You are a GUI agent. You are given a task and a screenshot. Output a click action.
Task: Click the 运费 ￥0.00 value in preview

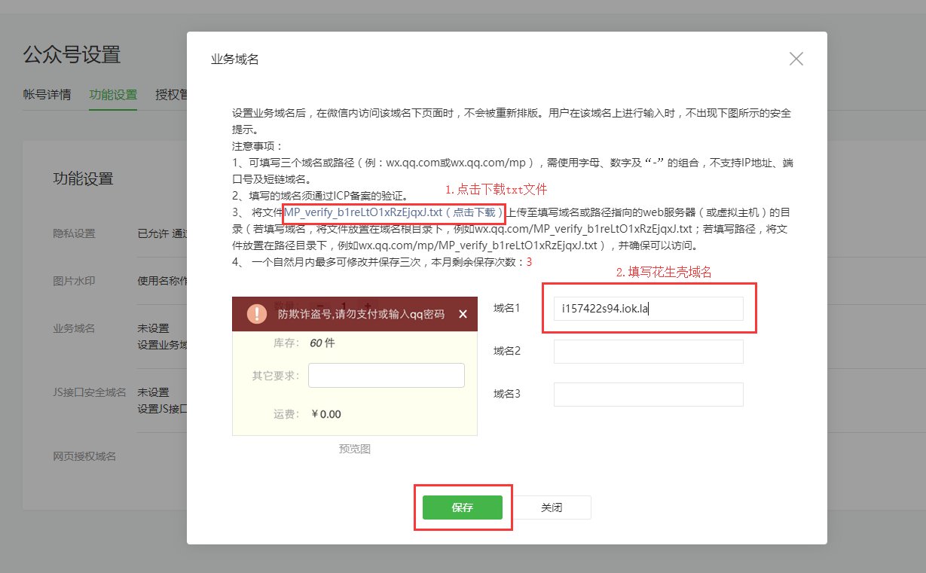tap(325, 414)
